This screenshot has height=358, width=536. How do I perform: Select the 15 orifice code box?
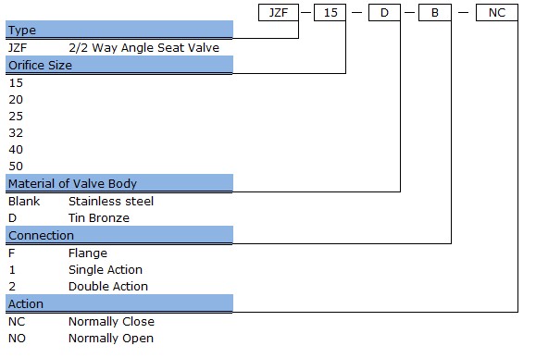pos(330,13)
